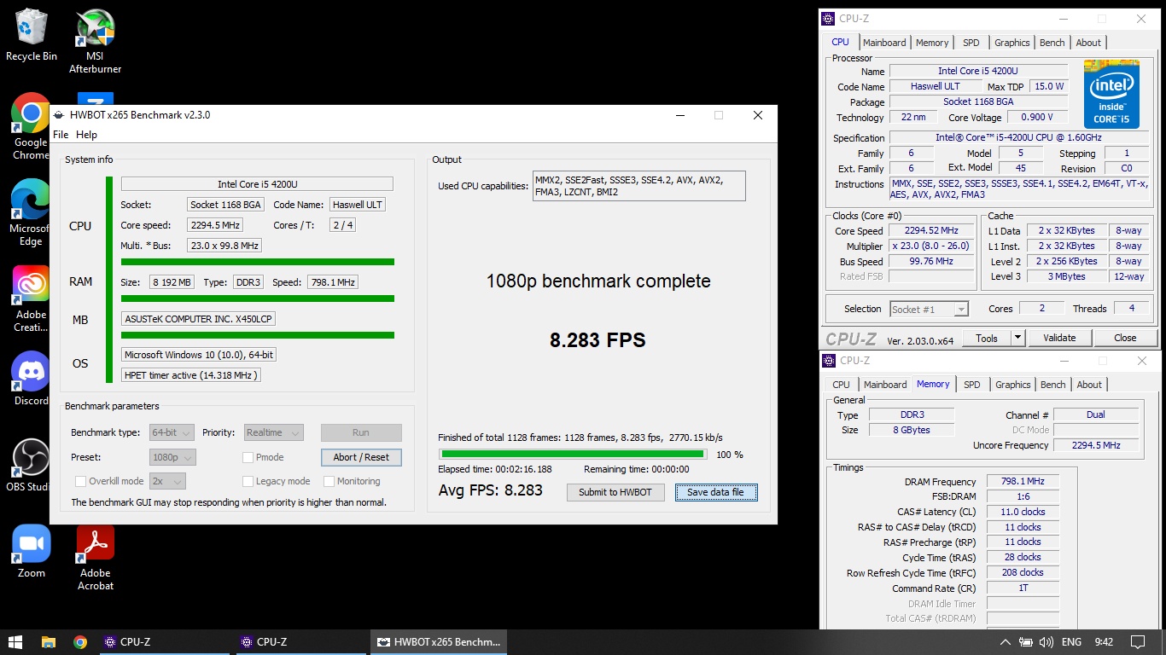Click the Validate button in CPU-Z
Image resolution: width=1166 pixels, height=655 pixels.
1059,338
